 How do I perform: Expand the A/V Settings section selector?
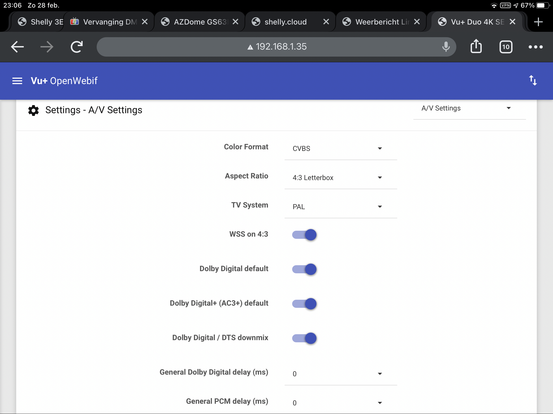(469, 108)
